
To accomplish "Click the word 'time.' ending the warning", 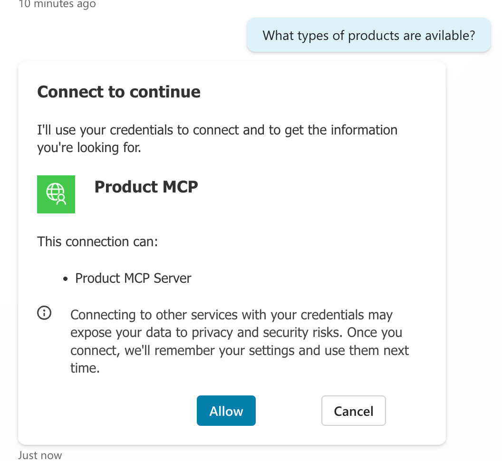I will (x=85, y=369).
